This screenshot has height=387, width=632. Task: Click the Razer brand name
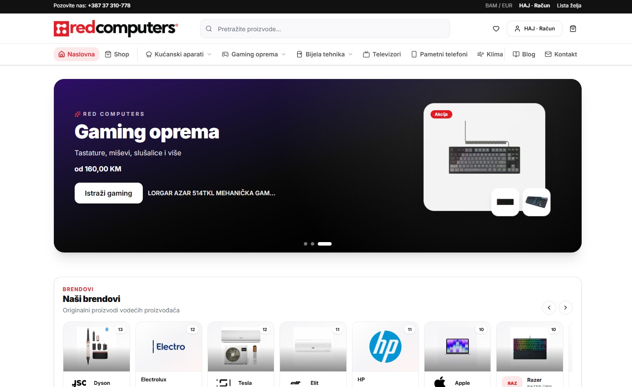[x=534, y=380]
